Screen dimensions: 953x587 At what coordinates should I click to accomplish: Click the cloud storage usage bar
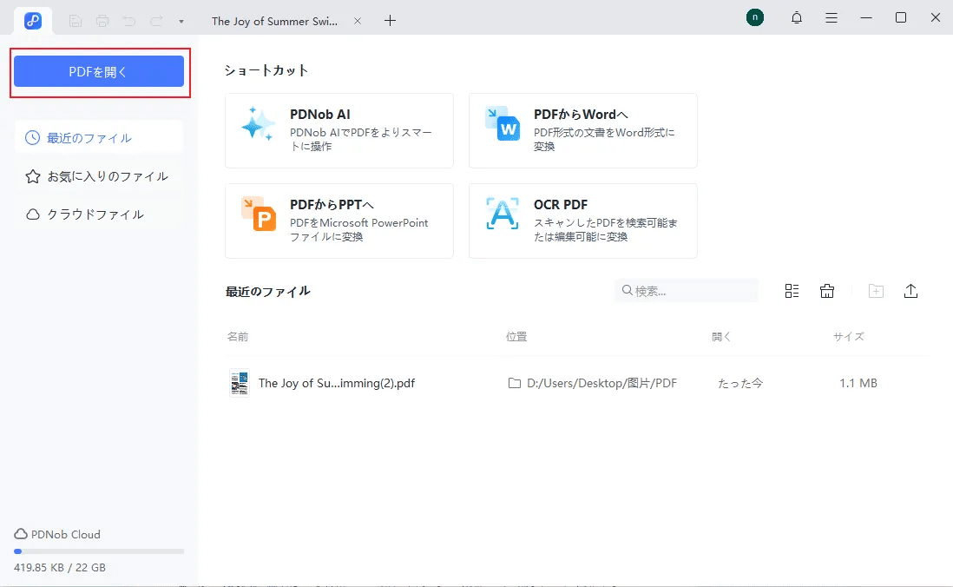pos(98,551)
